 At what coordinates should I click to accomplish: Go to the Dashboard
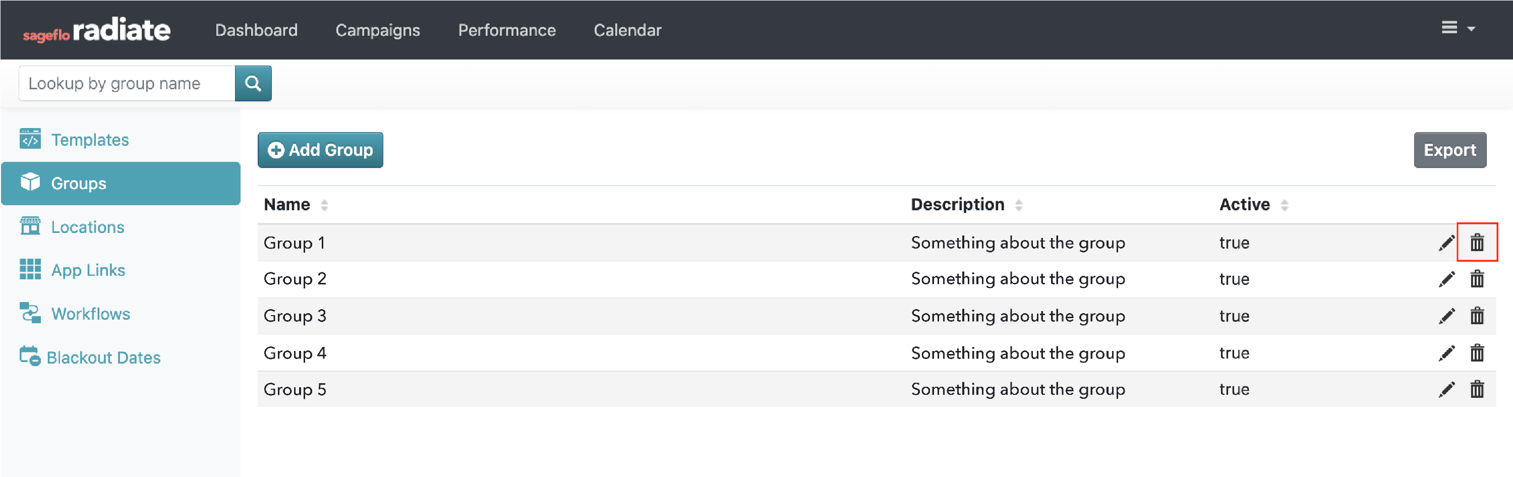point(257,30)
